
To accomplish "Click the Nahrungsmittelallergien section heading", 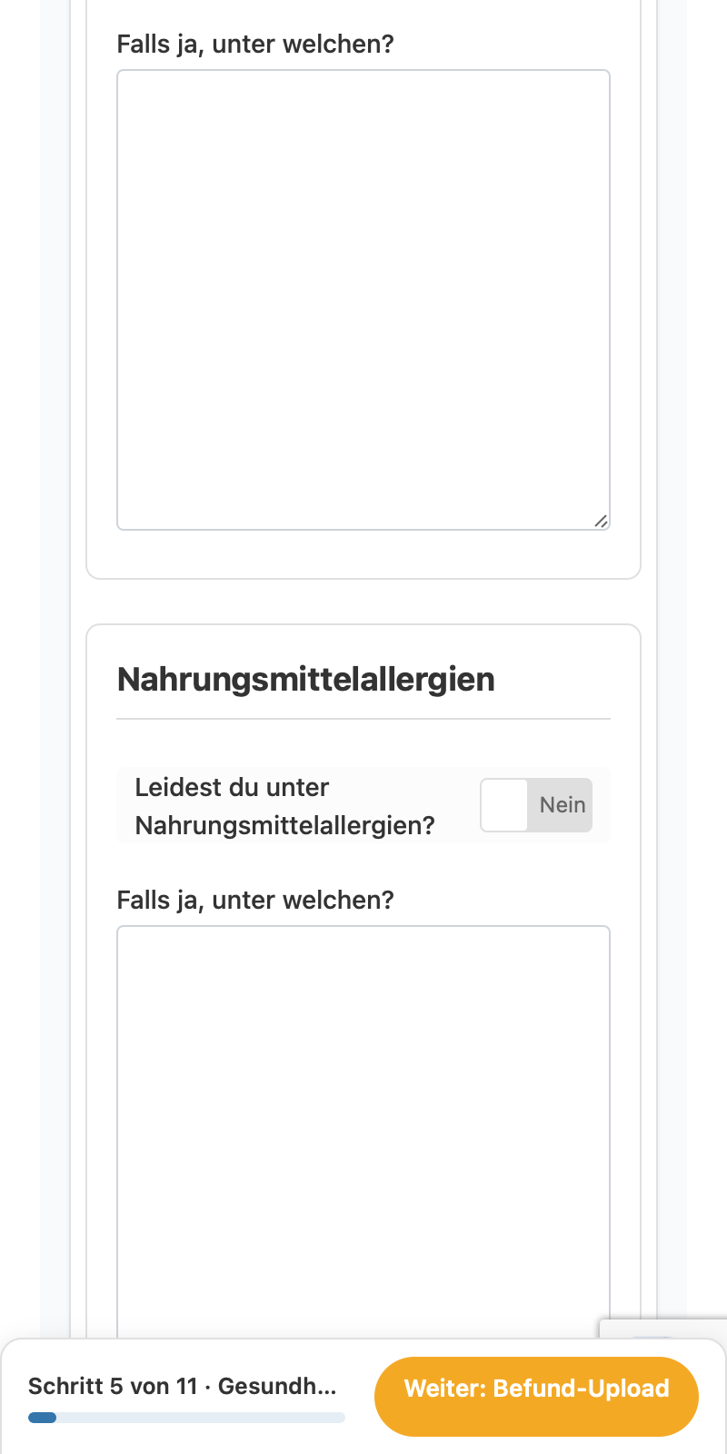I will [x=306, y=679].
